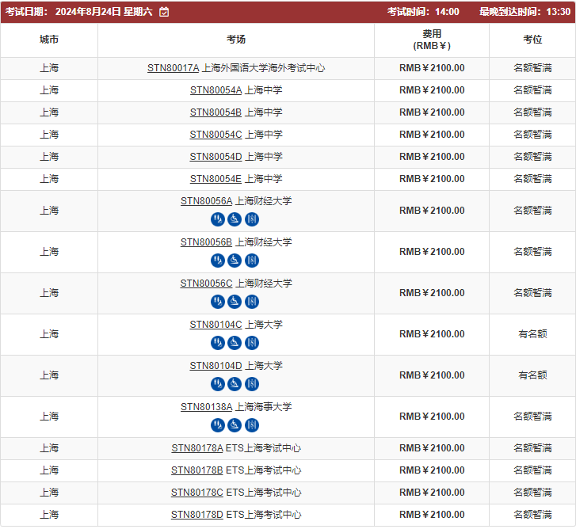This screenshot has width=576, height=529.
Task: Open the STN80054E test center link
Action: coord(216,179)
